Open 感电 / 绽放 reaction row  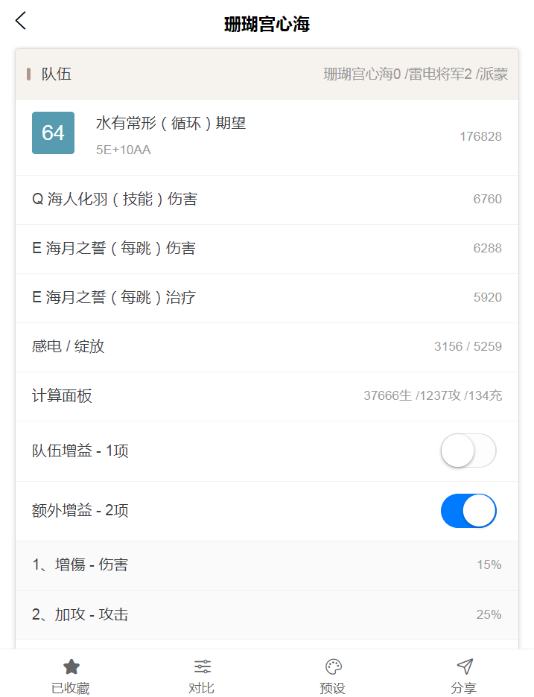click(267, 347)
